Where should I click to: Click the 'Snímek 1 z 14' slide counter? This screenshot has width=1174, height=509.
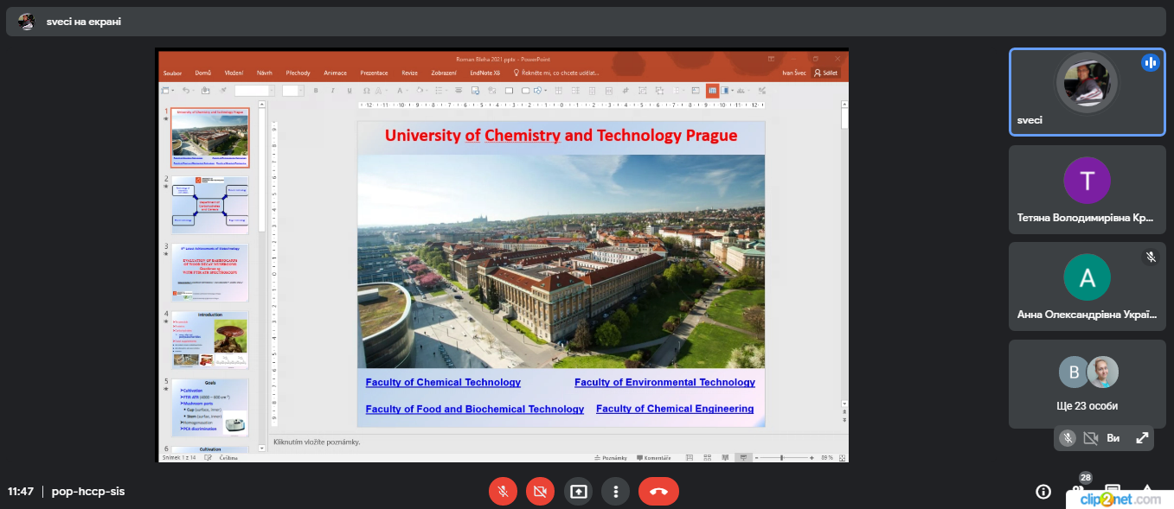tap(178, 457)
